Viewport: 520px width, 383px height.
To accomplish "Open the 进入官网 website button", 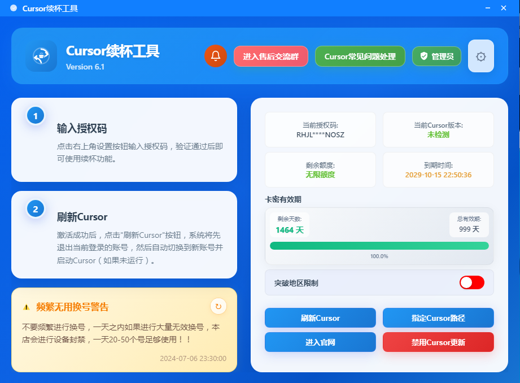I will [x=320, y=342].
